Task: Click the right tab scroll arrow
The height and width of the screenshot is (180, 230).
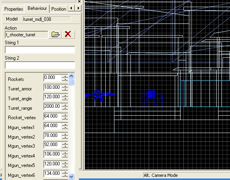Action: point(78,8)
